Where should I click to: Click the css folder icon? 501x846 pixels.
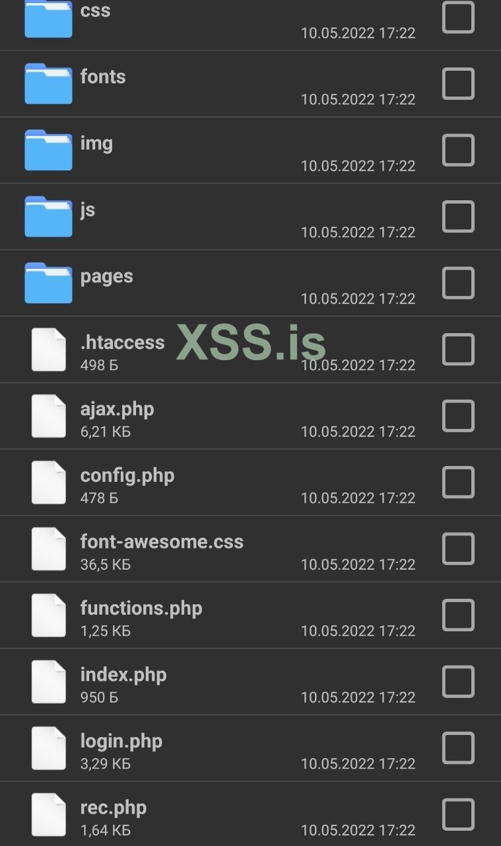(x=48, y=19)
